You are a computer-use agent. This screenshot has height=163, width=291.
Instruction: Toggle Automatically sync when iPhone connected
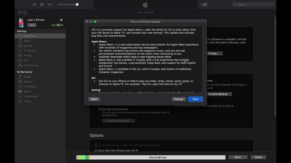96,145
